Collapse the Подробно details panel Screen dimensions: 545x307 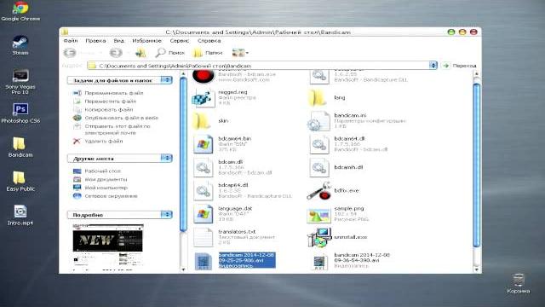(167, 215)
